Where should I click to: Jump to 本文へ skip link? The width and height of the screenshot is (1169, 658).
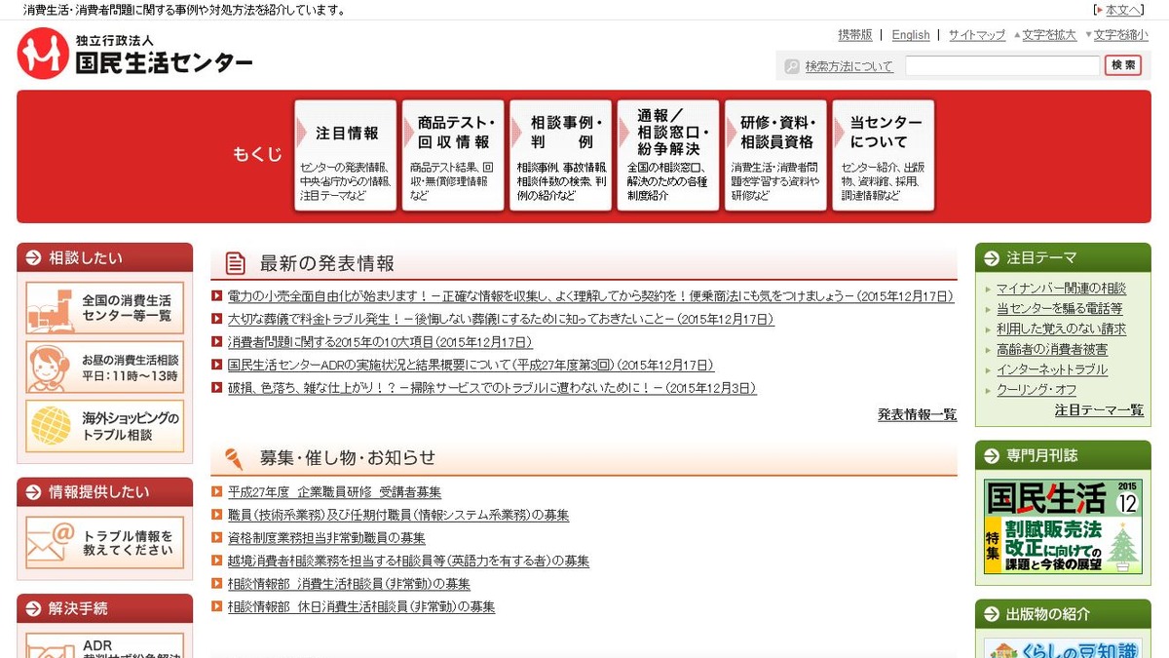pos(1123,10)
